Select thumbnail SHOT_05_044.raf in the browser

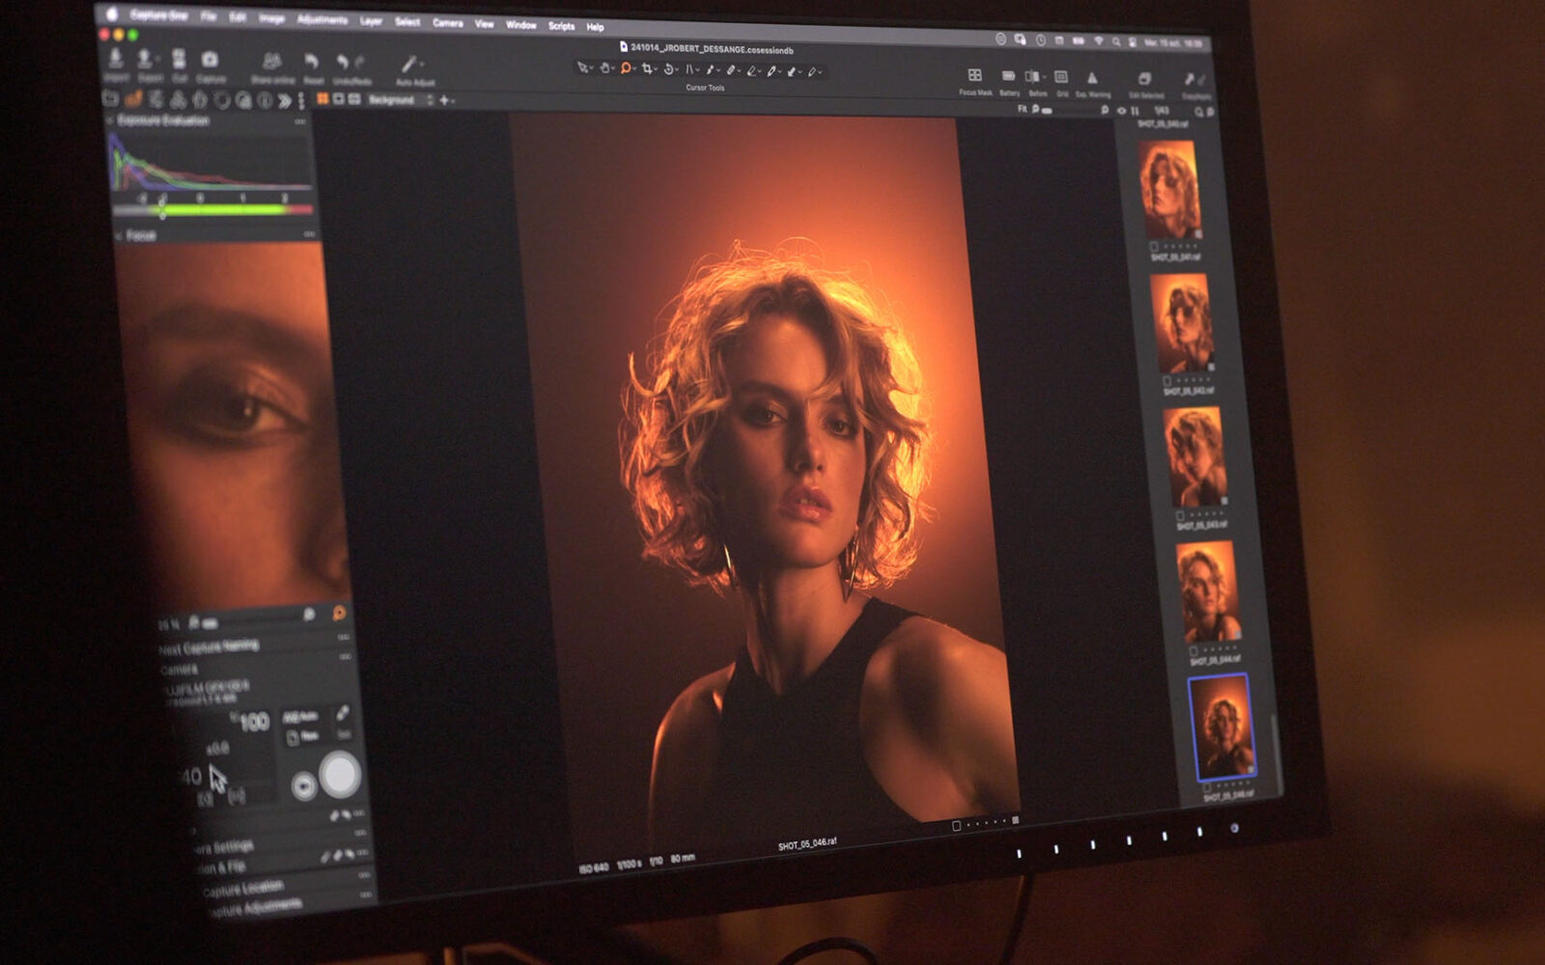click(x=1207, y=591)
